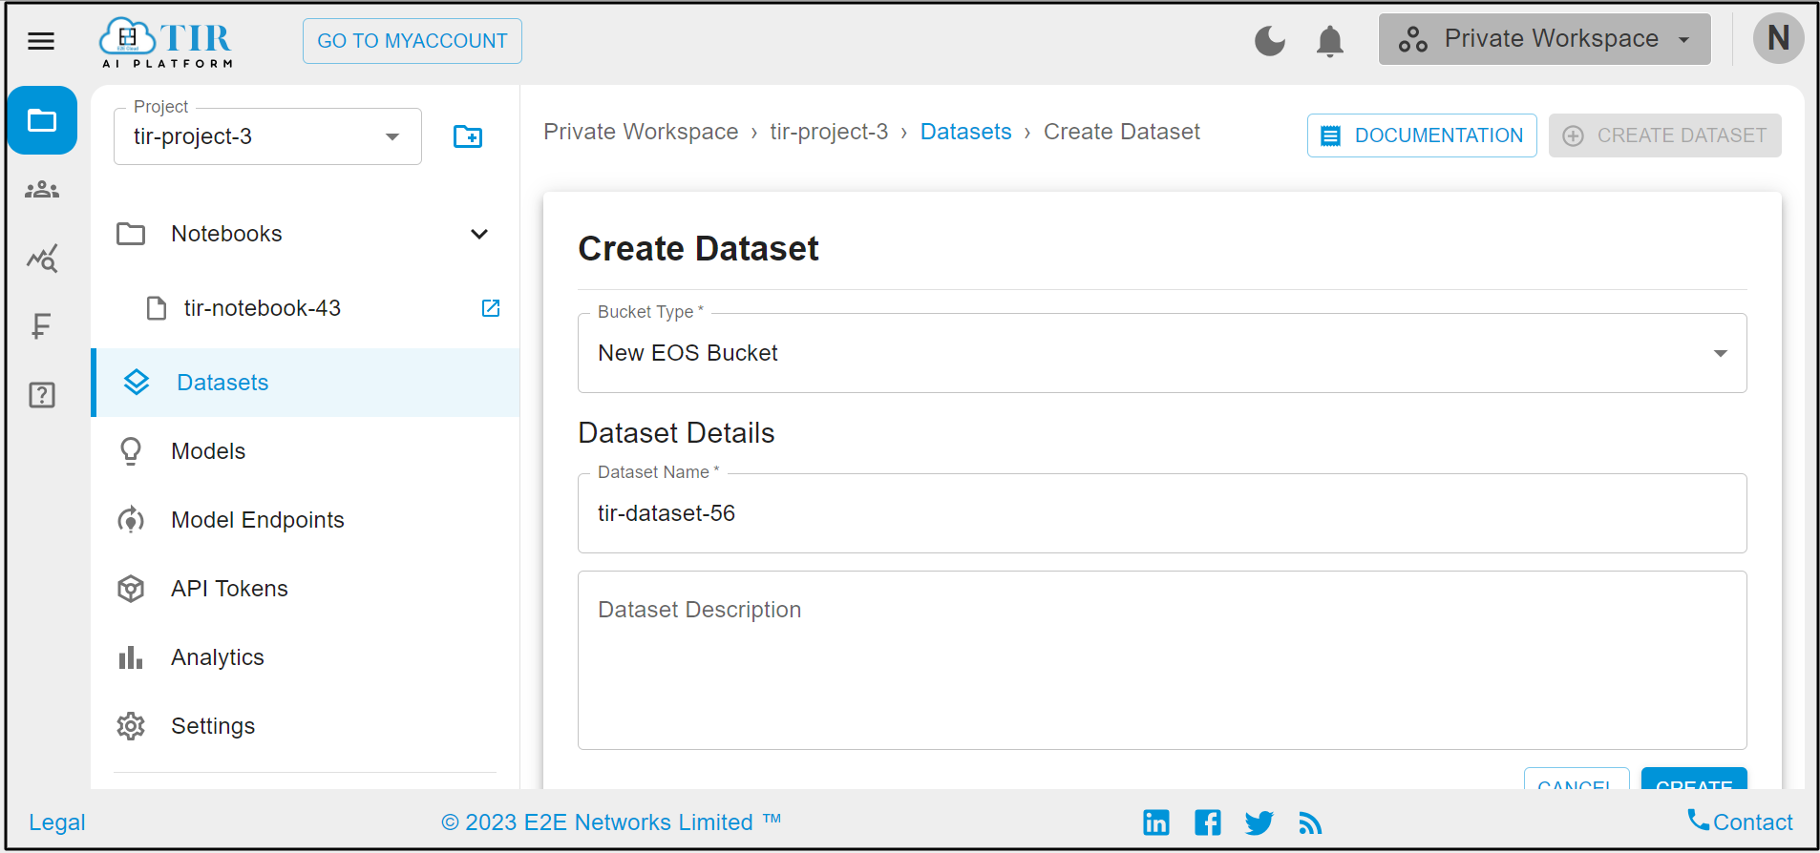Open the user avatar N menu
1820x853 pixels.
coord(1778,38)
